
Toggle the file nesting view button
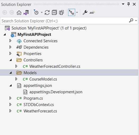pyautogui.click(x=71, y=12)
